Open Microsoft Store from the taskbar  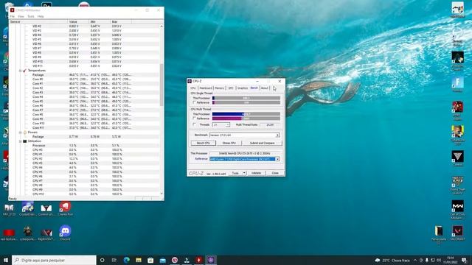(x=150, y=260)
